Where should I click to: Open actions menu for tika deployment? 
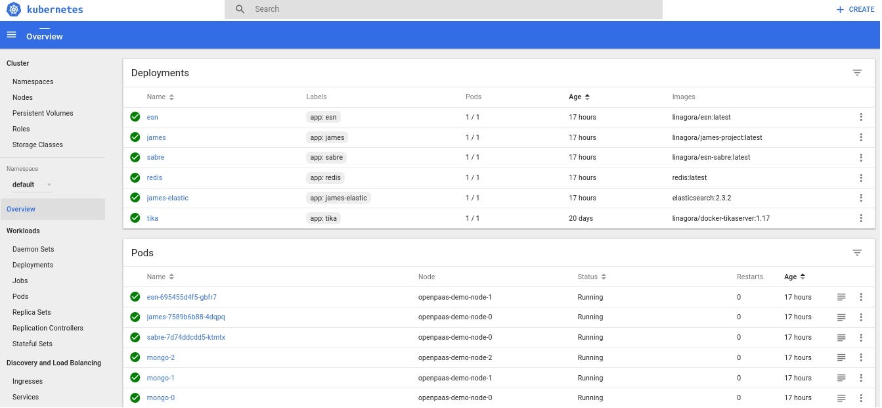(861, 218)
